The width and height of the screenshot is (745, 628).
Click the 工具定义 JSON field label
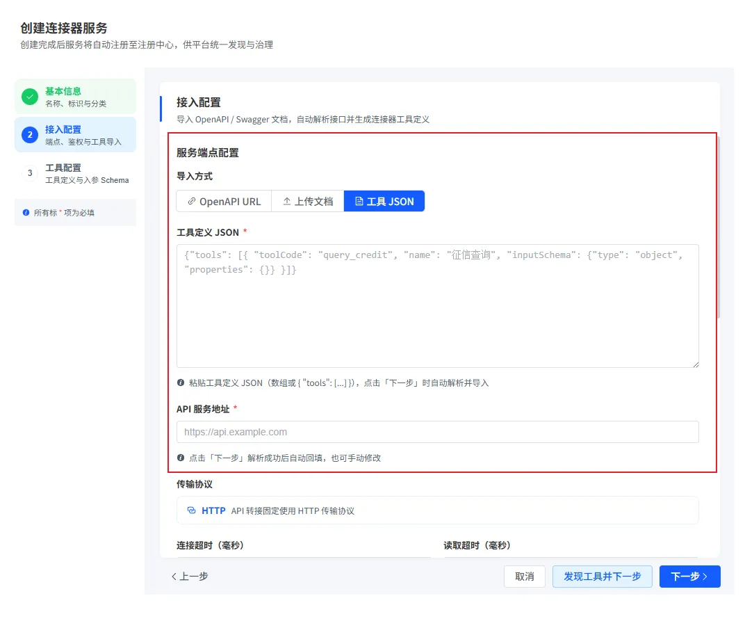click(208, 232)
